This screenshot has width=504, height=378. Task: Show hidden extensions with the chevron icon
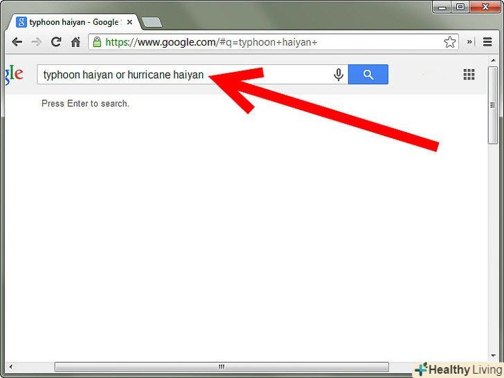pos(469,41)
